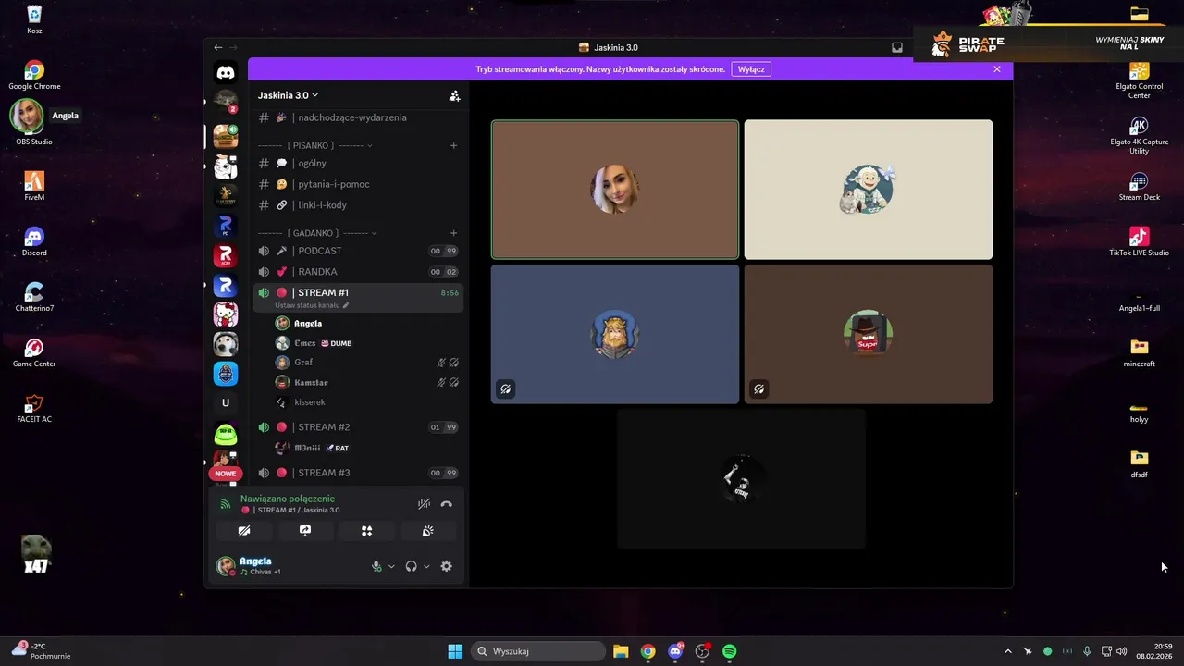Open the green slime server icon
The height and width of the screenshot is (666, 1184).
[x=225, y=433]
